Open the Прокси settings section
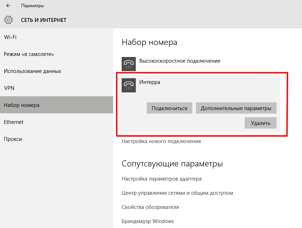The width and height of the screenshot is (302, 228). [x=13, y=139]
